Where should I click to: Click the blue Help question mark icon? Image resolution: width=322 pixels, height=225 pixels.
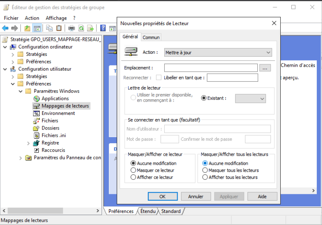pos(103,28)
